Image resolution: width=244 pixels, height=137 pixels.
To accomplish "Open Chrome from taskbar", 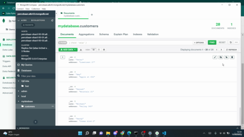I will [x=122, y=133].
